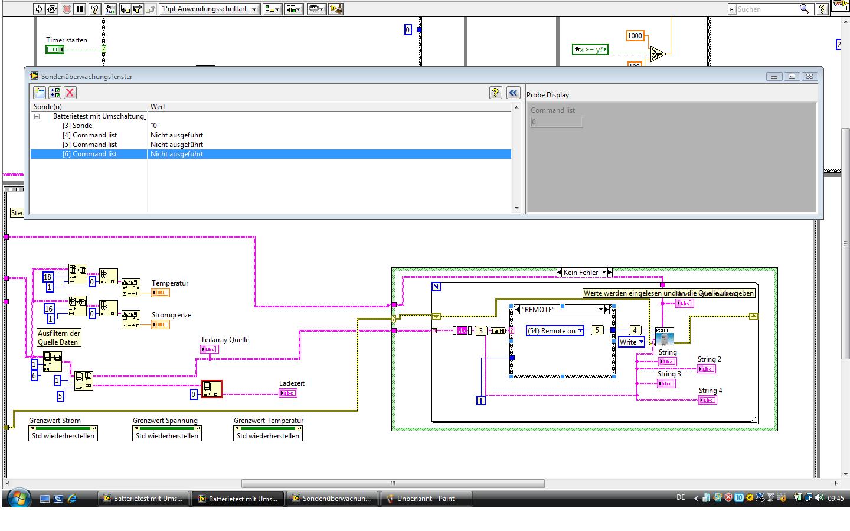Image resolution: width=850 pixels, height=531 pixels.
Task: Open the Write enum constant
Action: point(631,342)
